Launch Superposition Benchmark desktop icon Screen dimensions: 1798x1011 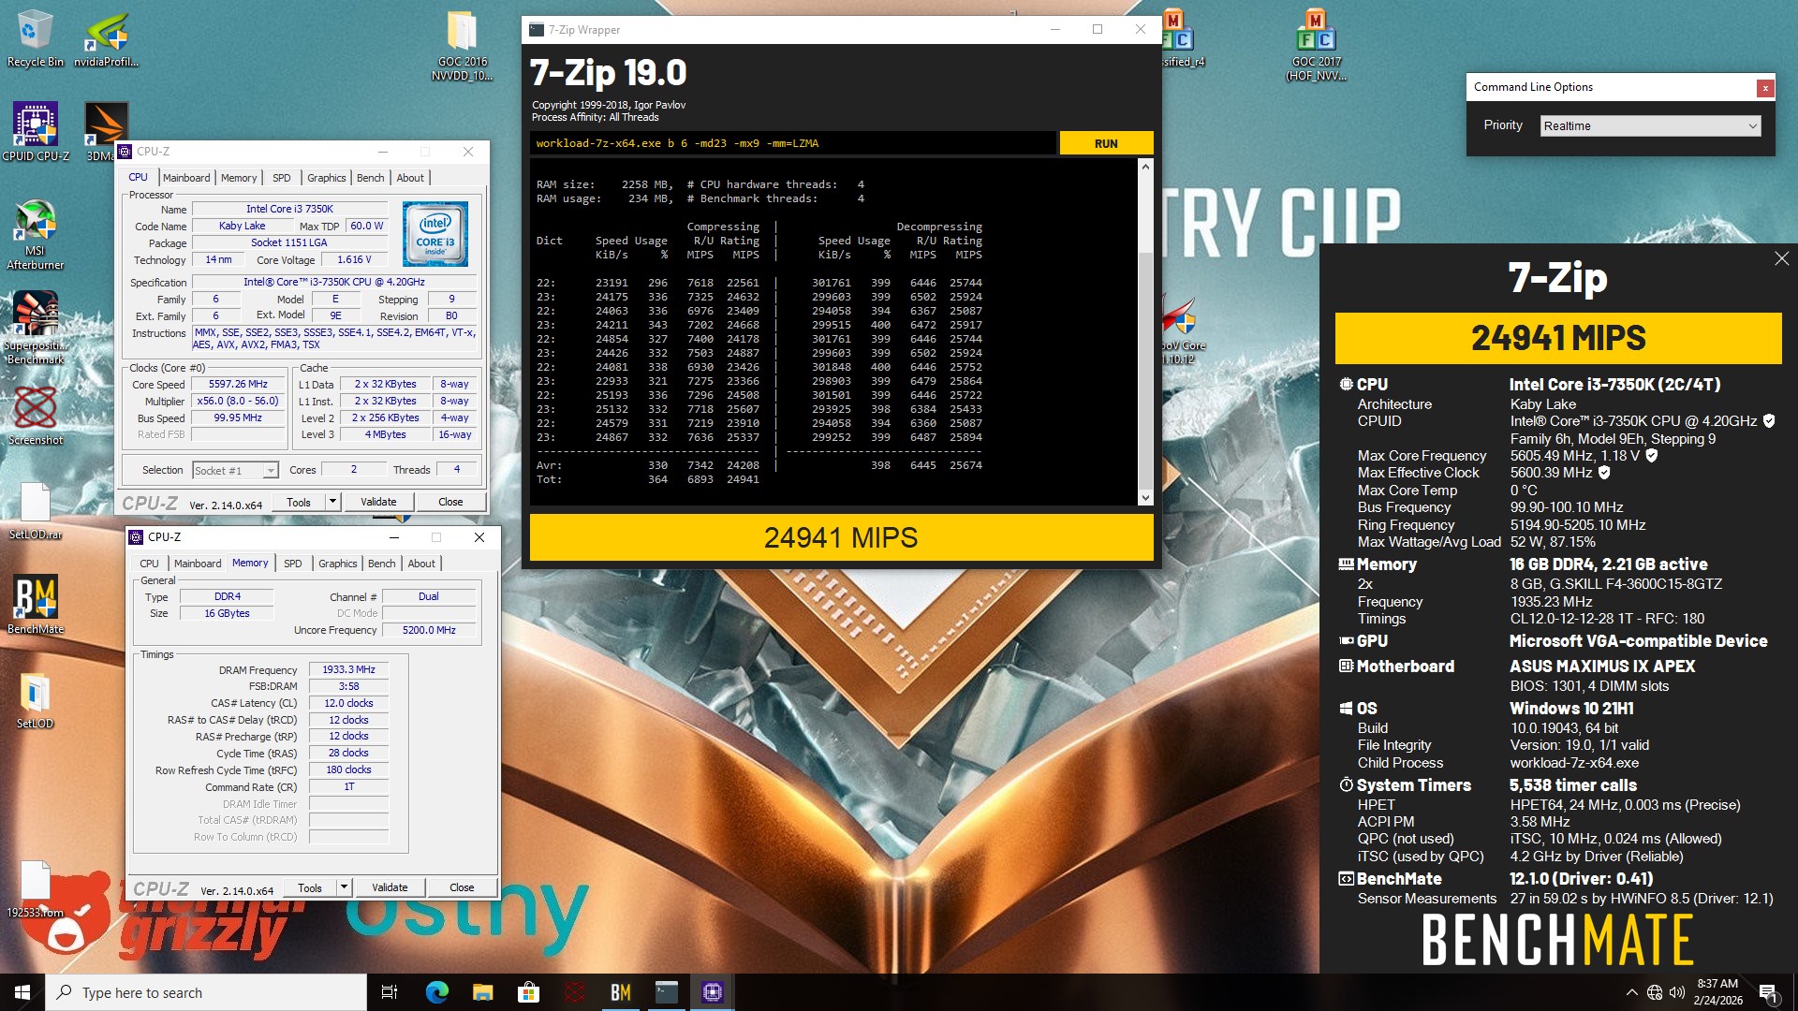pos(36,328)
